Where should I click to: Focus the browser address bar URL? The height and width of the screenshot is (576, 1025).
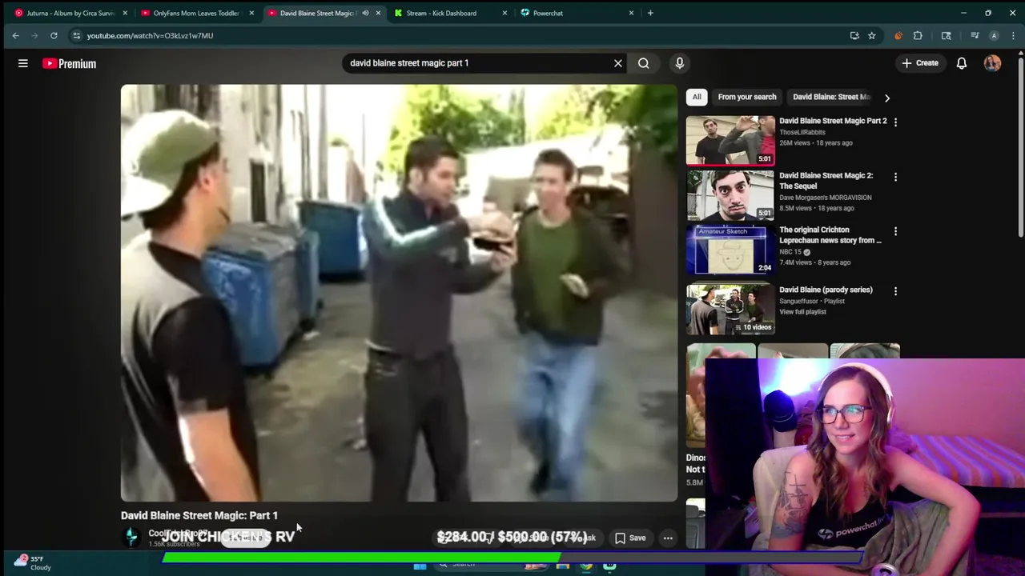(150, 35)
